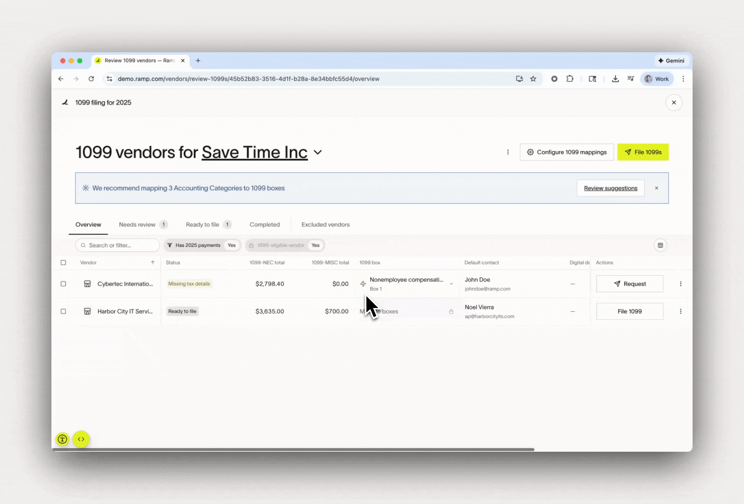
Task: Dismiss the mapping recommendation banner
Action: (656, 188)
